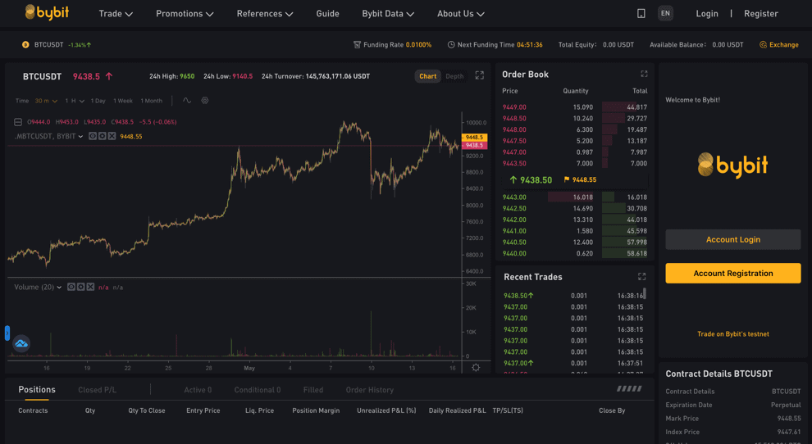Screen dimensions: 812x444
Task: Select the Filled tab
Action: coord(313,390)
